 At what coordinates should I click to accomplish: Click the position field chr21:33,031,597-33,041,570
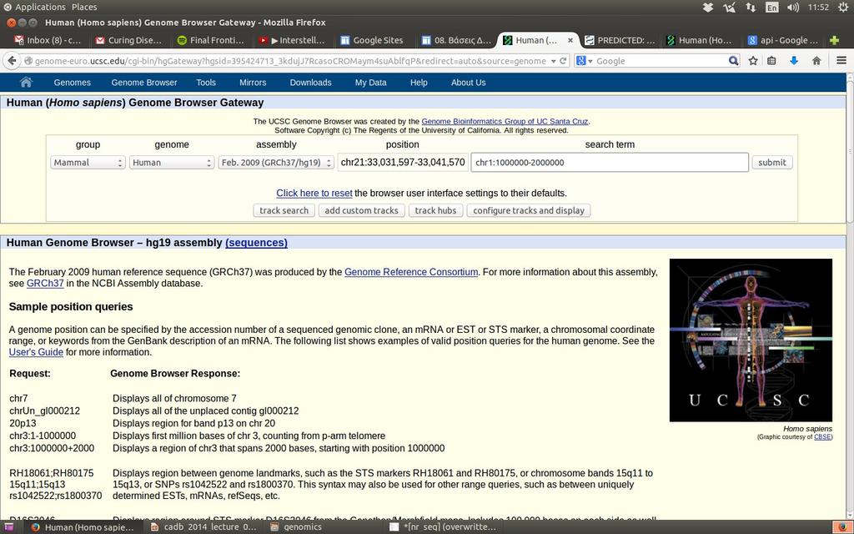pos(403,163)
